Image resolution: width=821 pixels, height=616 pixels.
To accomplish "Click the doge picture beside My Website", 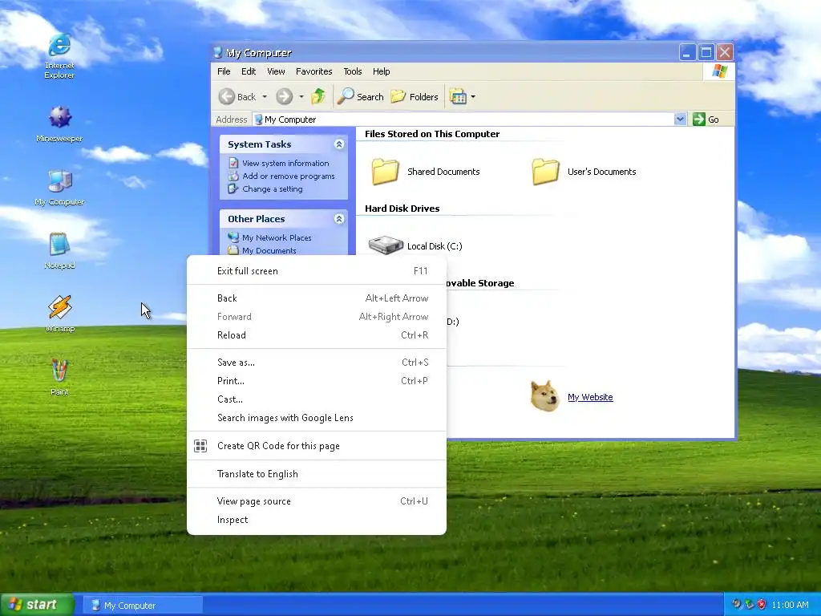I will tap(544, 396).
